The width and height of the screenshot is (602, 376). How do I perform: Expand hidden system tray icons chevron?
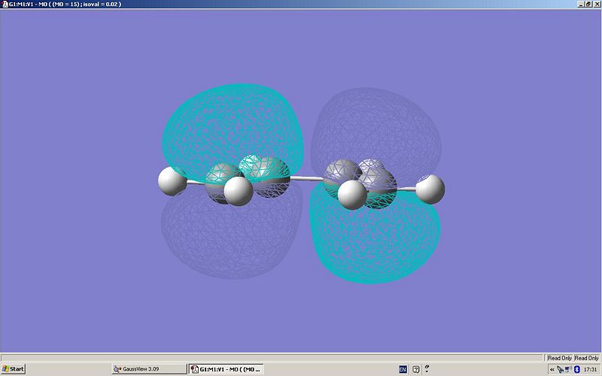click(x=552, y=369)
